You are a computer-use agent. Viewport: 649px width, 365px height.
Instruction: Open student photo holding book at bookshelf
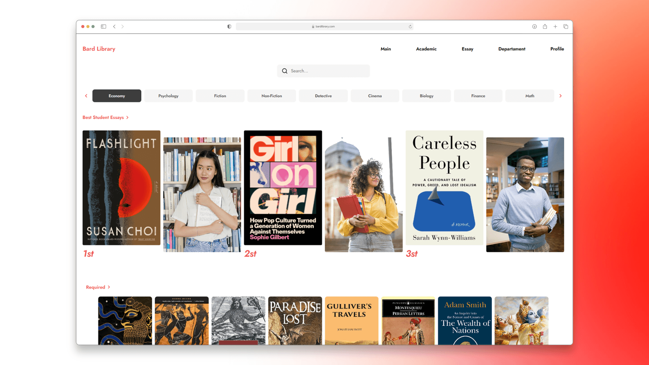[202, 195]
